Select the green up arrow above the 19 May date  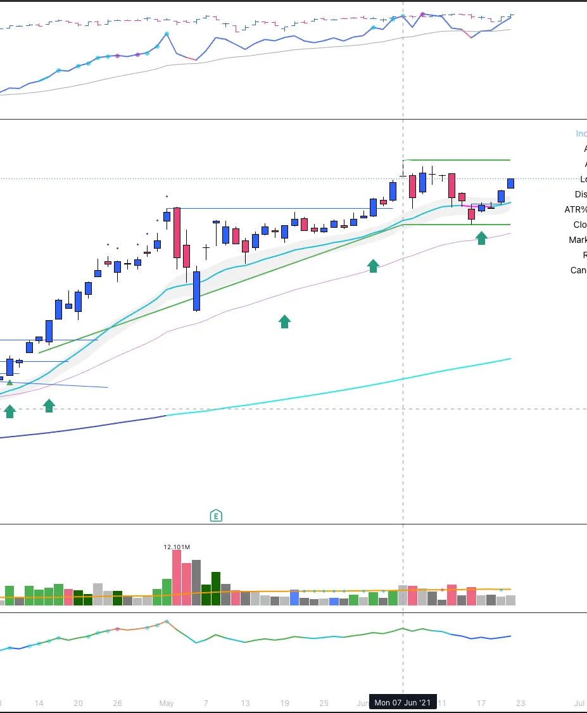pyautogui.click(x=284, y=321)
